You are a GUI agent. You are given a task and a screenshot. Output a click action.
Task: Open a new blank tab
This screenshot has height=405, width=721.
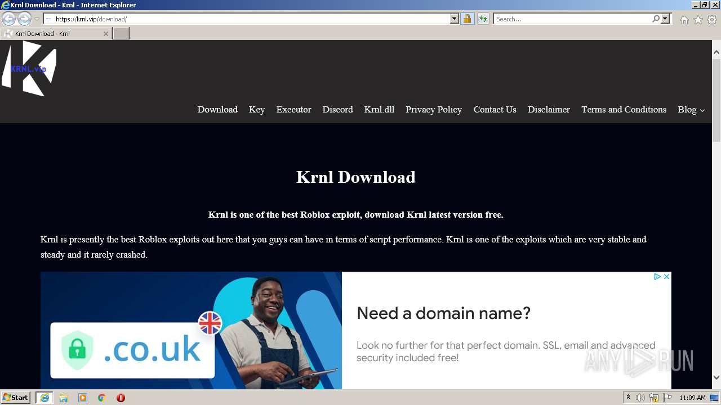pos(121,33)
